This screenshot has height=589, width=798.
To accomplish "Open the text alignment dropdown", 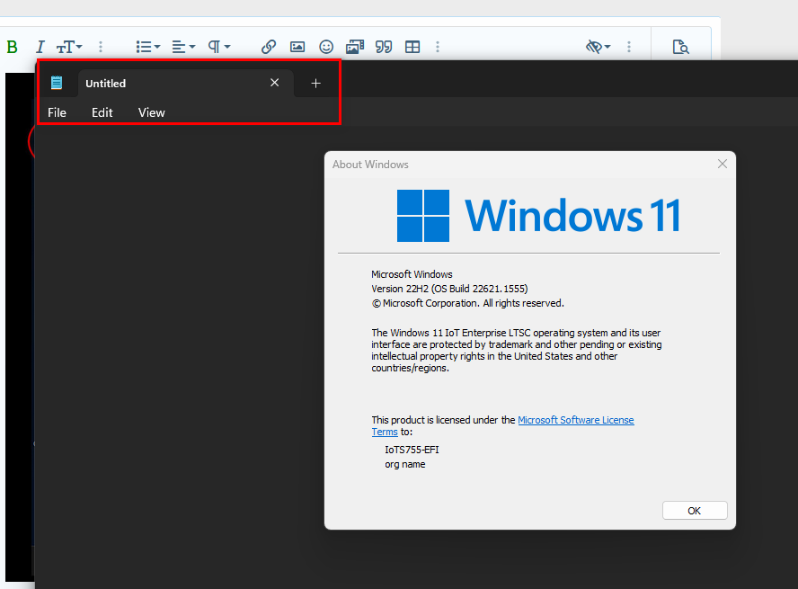I will 183,47.
